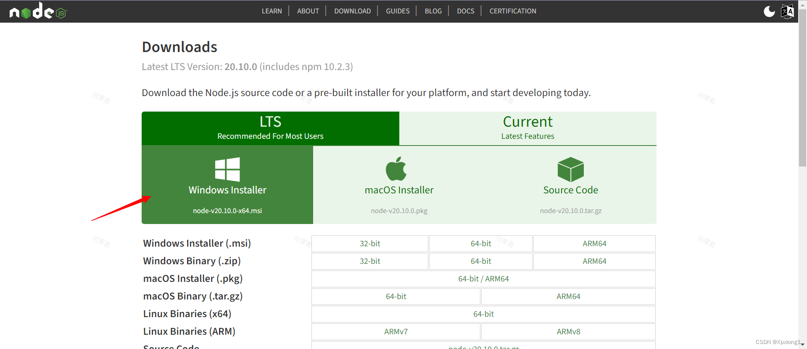Open the ABOUT menu item
The height and width of the screenshot is (349, 807).
click(x=308, y=11)
